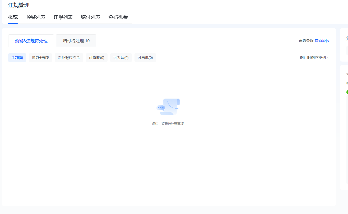Screen dimensions: 348x214
Task: Switch to the 概览 tab
Action: coord(13,17)
